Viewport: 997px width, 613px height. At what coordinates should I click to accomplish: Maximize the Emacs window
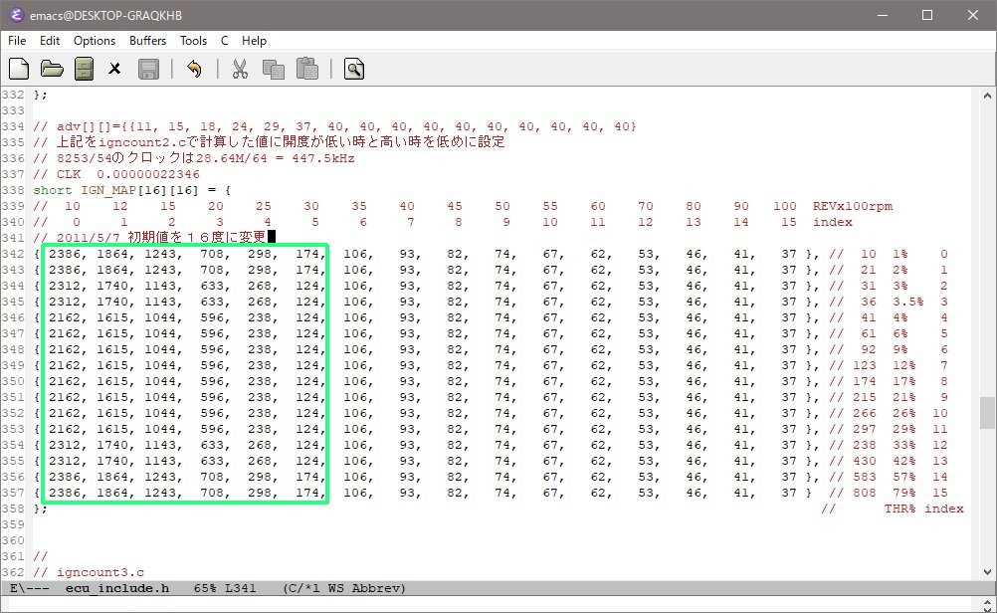click(927, 15)
